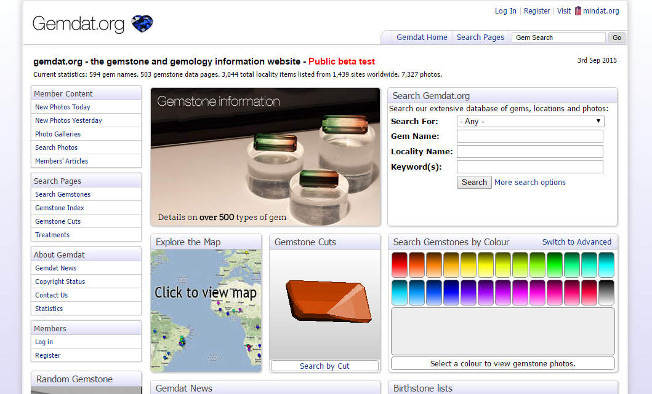Click the mindat.org crystal icon
The width and height of the screenshot is (652, 394).
[578, 11]
